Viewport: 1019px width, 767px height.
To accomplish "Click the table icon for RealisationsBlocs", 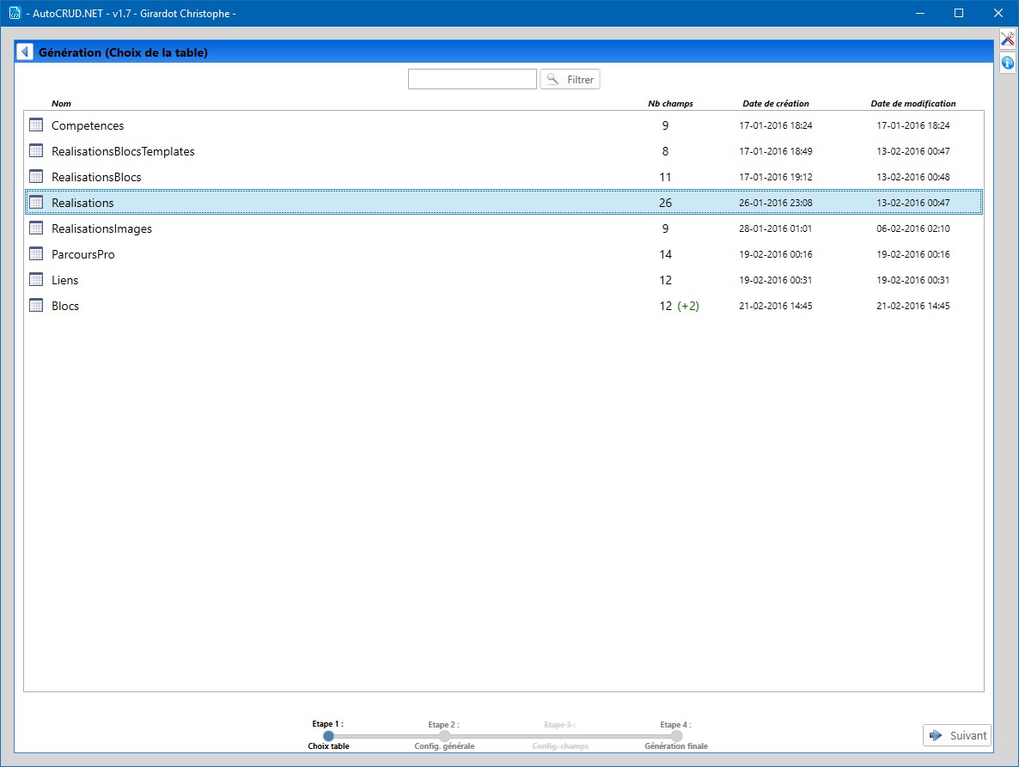I will click(x=36, y=177).
